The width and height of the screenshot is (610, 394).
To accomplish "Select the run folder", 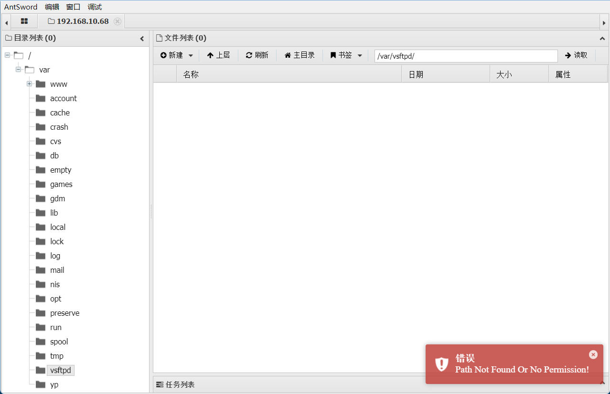I will point(56,327).
